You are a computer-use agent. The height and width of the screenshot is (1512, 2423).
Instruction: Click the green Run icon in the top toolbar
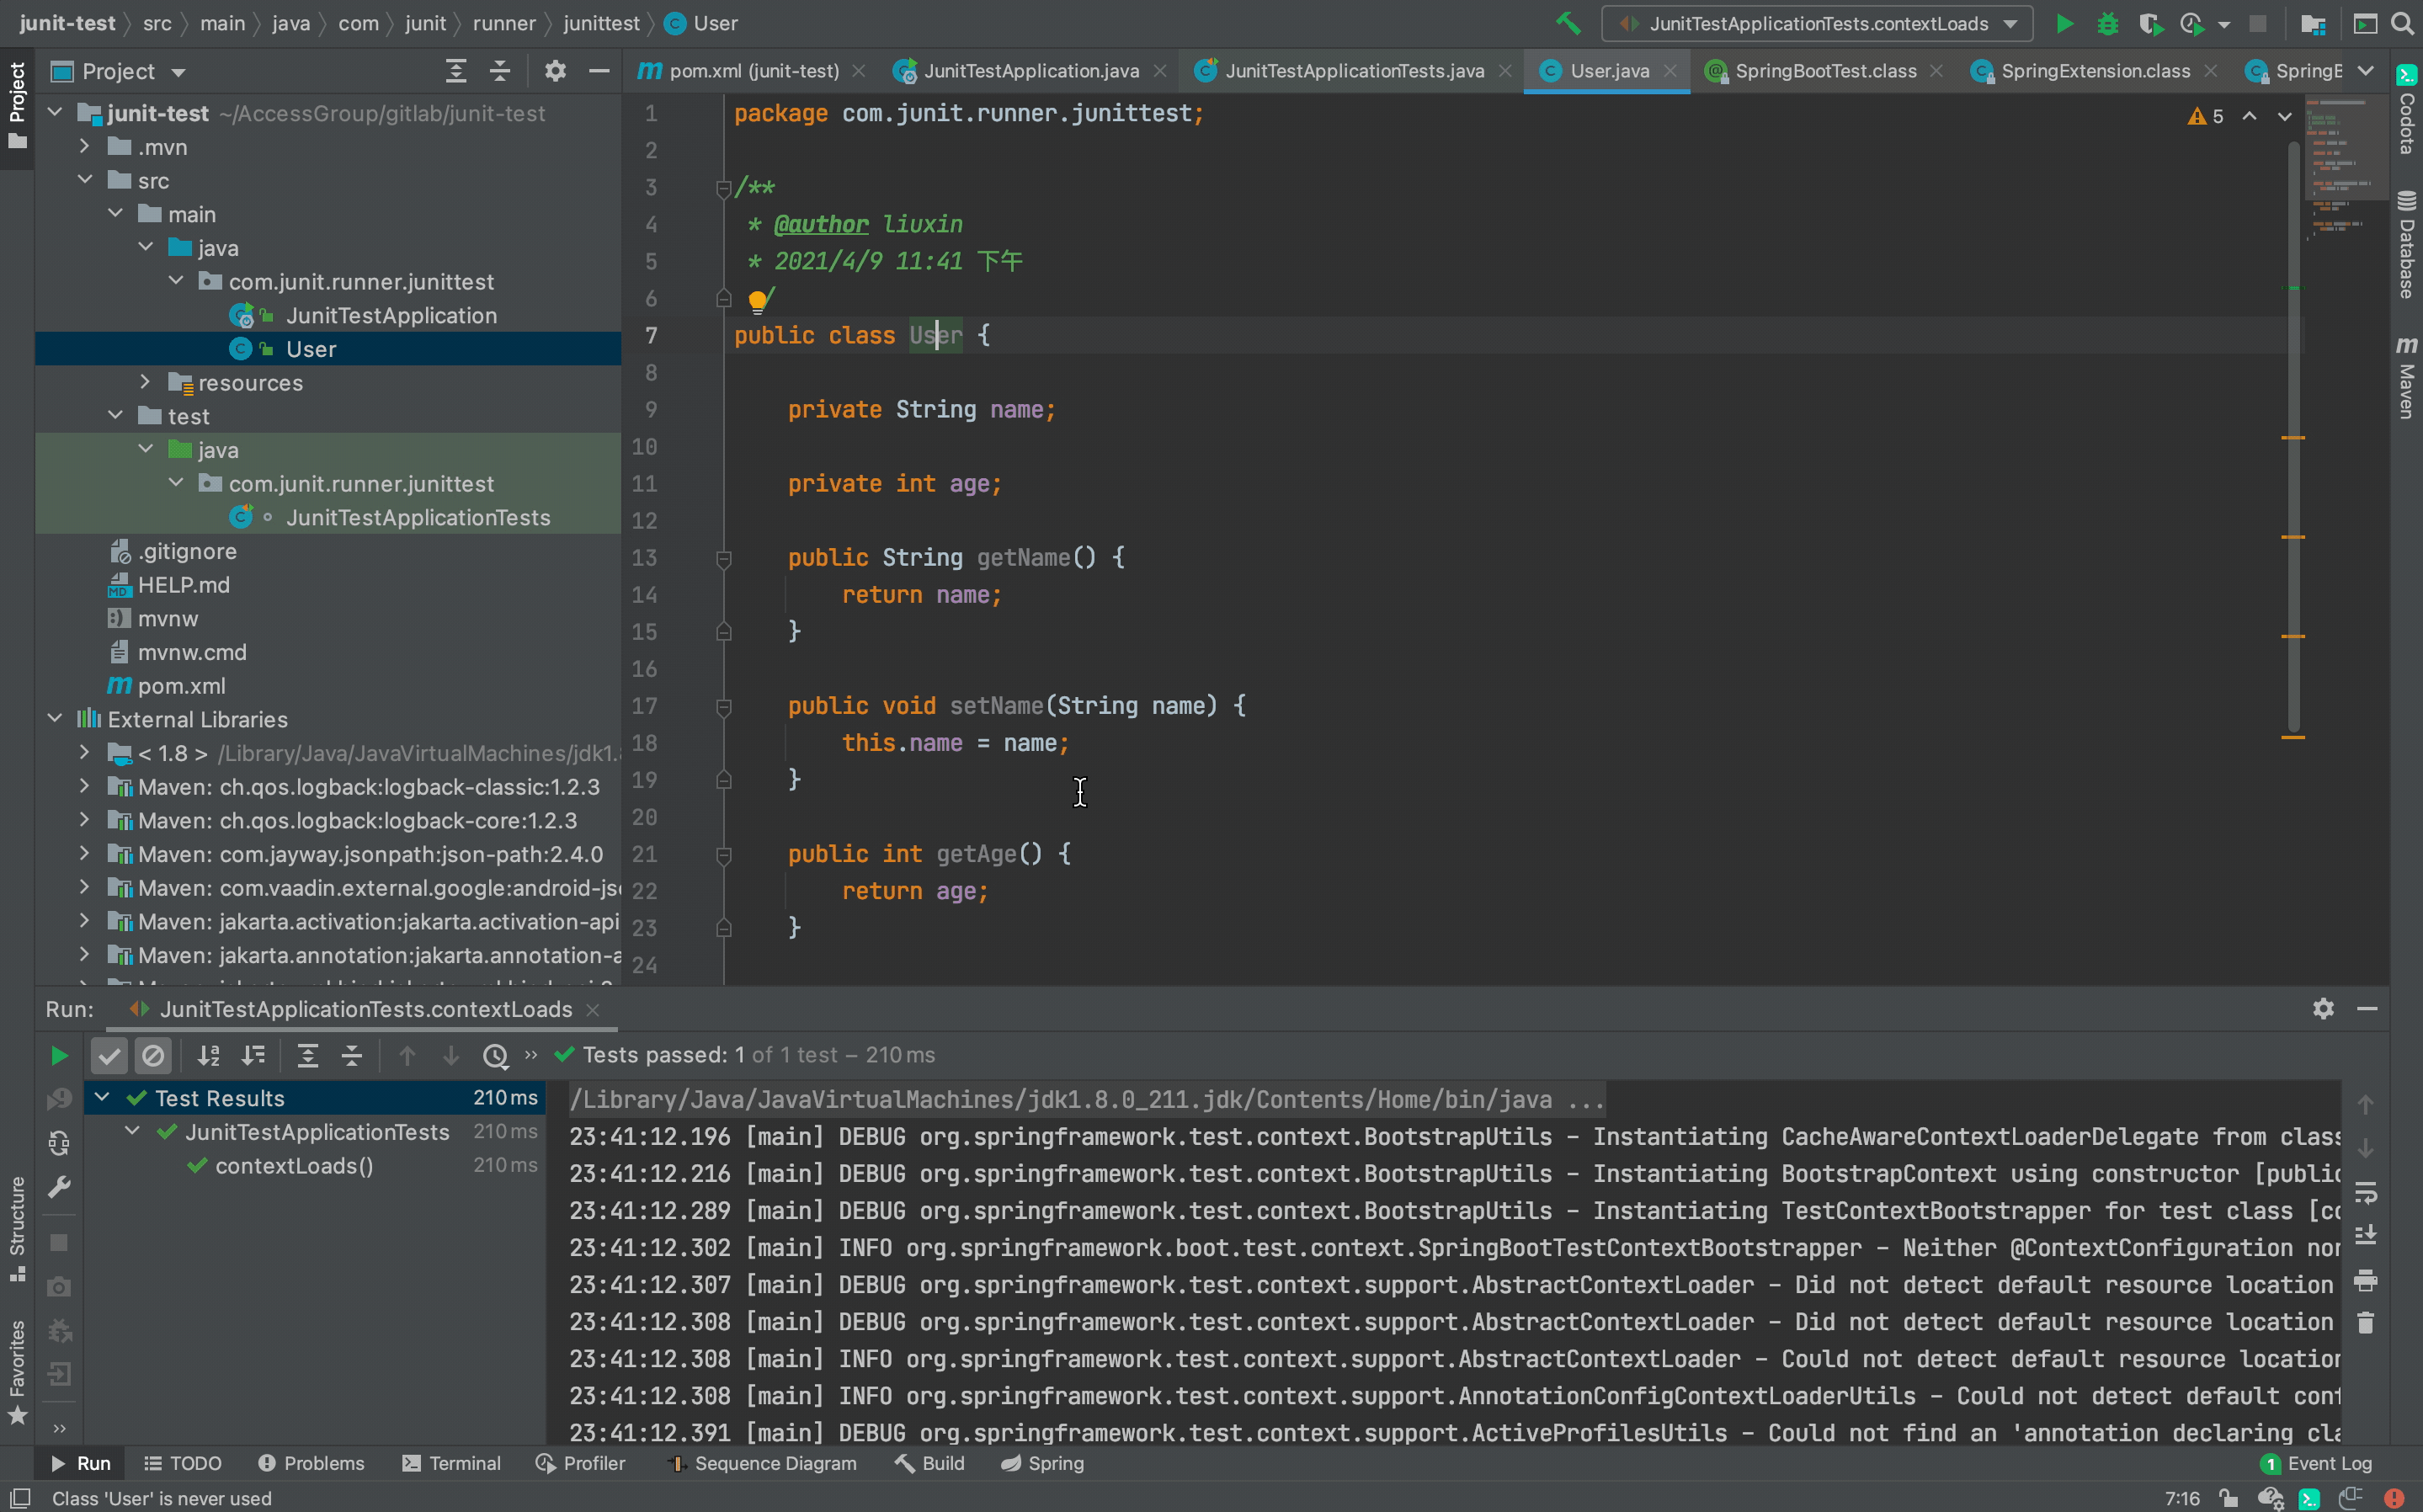(x=2064, y=23)
